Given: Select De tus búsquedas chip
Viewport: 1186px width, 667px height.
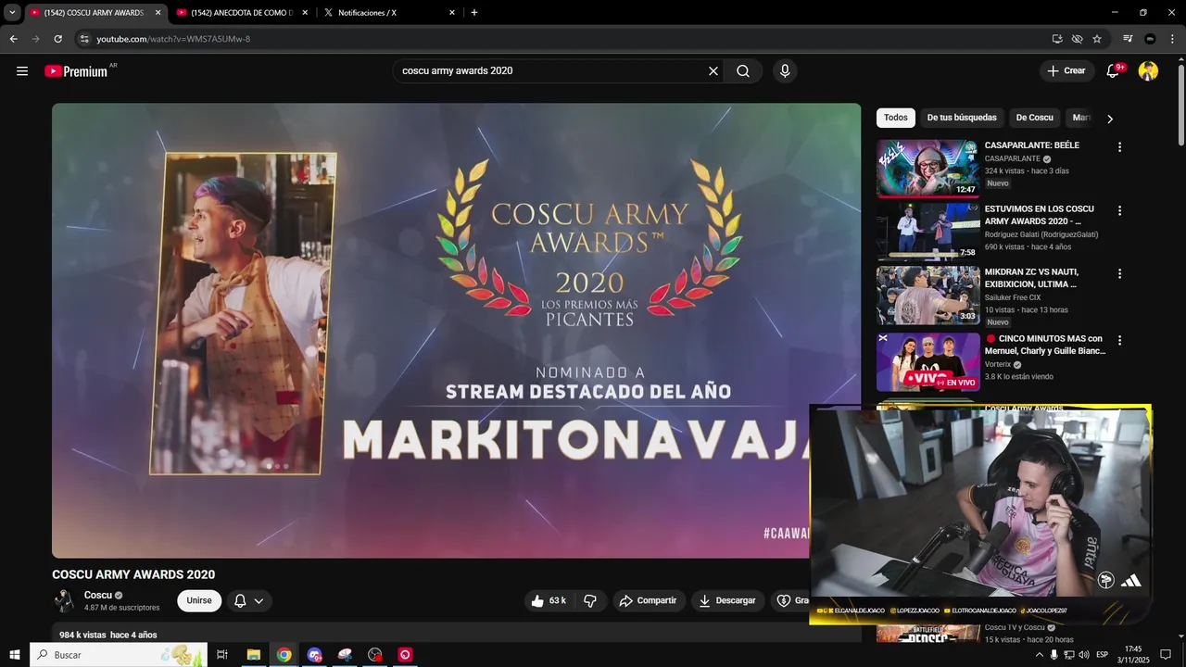Looking at the screenshot, I should tap(962, 118).
